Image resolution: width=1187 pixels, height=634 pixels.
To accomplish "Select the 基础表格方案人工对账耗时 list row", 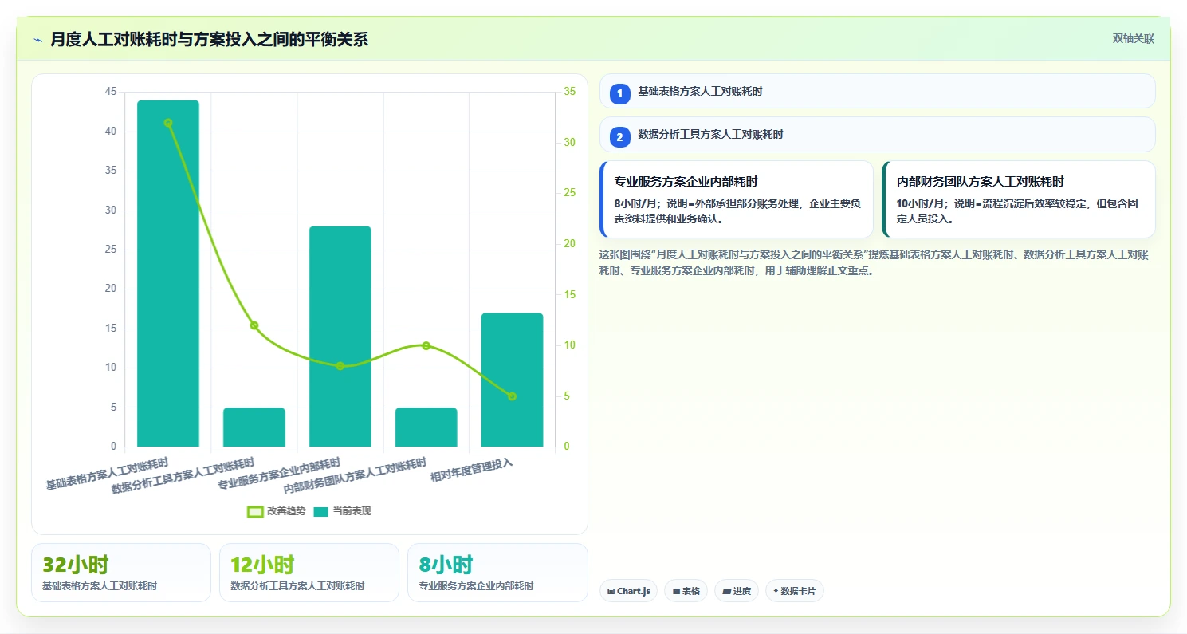I will point(877,91).
